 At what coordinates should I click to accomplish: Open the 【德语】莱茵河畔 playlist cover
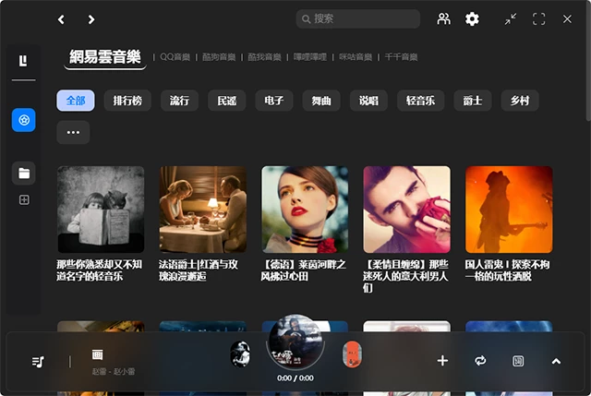click(305, 210)
